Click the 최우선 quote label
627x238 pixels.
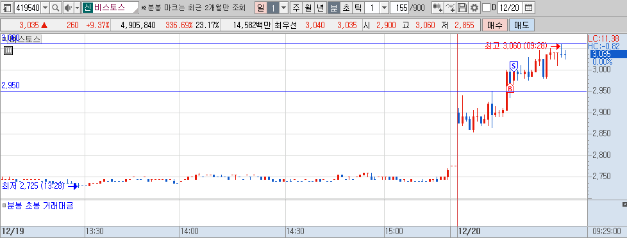(285, 25)
